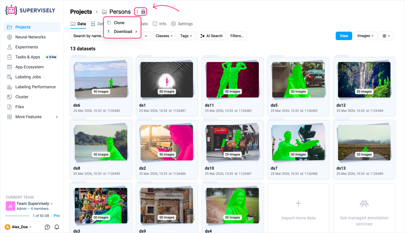Open the Neural Networks section
The width and height of the screenshot is (405, 233).
tap(30, 37)
